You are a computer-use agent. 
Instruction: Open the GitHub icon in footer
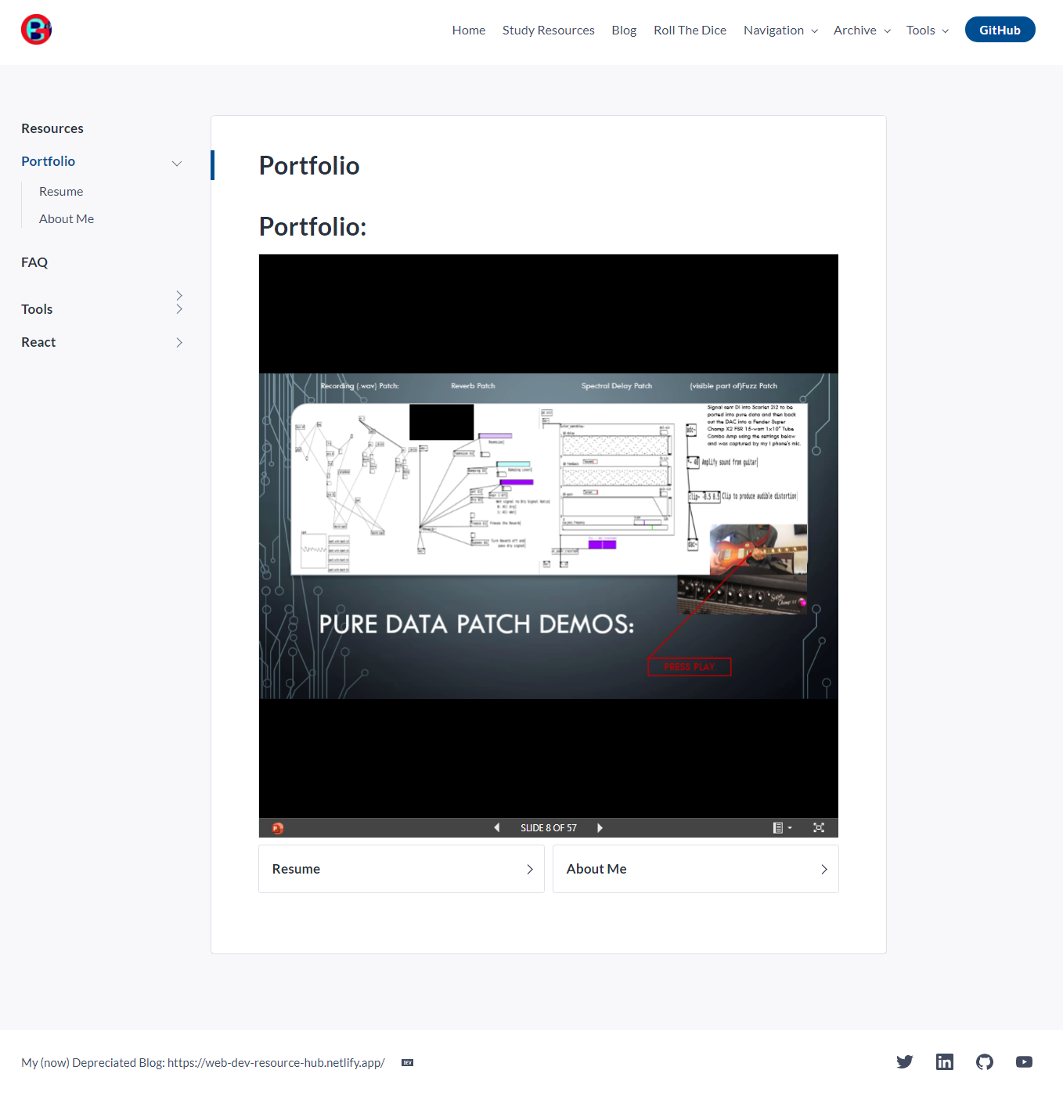(x=985, y=1062)
